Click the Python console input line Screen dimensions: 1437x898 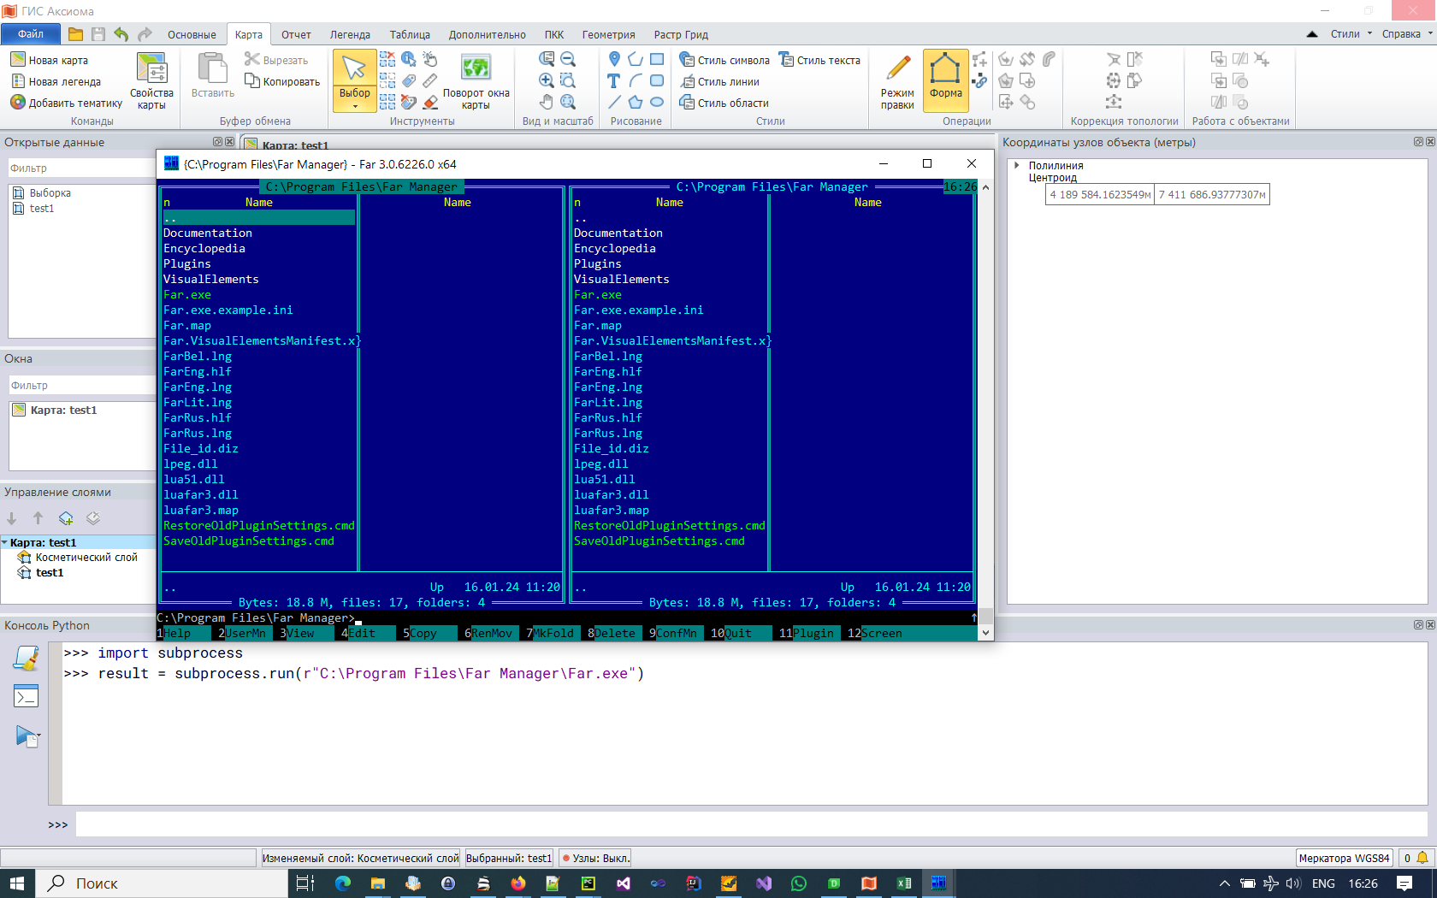[x=752, y=824]
